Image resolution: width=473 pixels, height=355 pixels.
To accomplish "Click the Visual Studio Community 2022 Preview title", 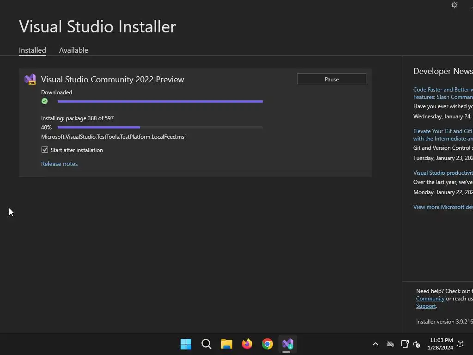I will pos(113,80).
